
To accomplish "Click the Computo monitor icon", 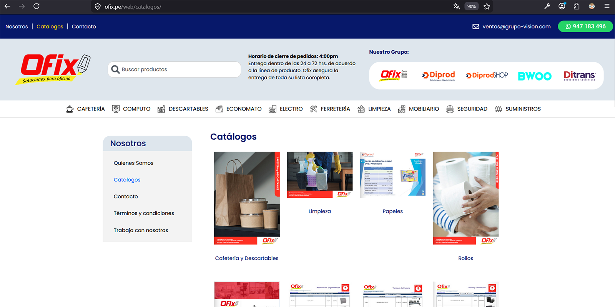I will click(116, 109).
